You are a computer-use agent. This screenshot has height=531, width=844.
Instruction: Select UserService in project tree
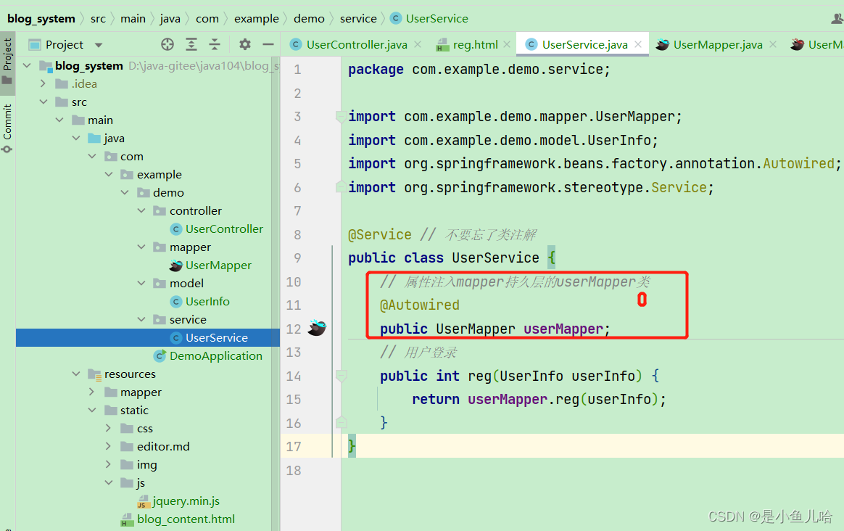[216, 337]
